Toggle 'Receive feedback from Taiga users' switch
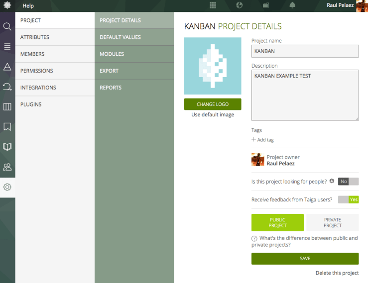 (x=348, y=199)
